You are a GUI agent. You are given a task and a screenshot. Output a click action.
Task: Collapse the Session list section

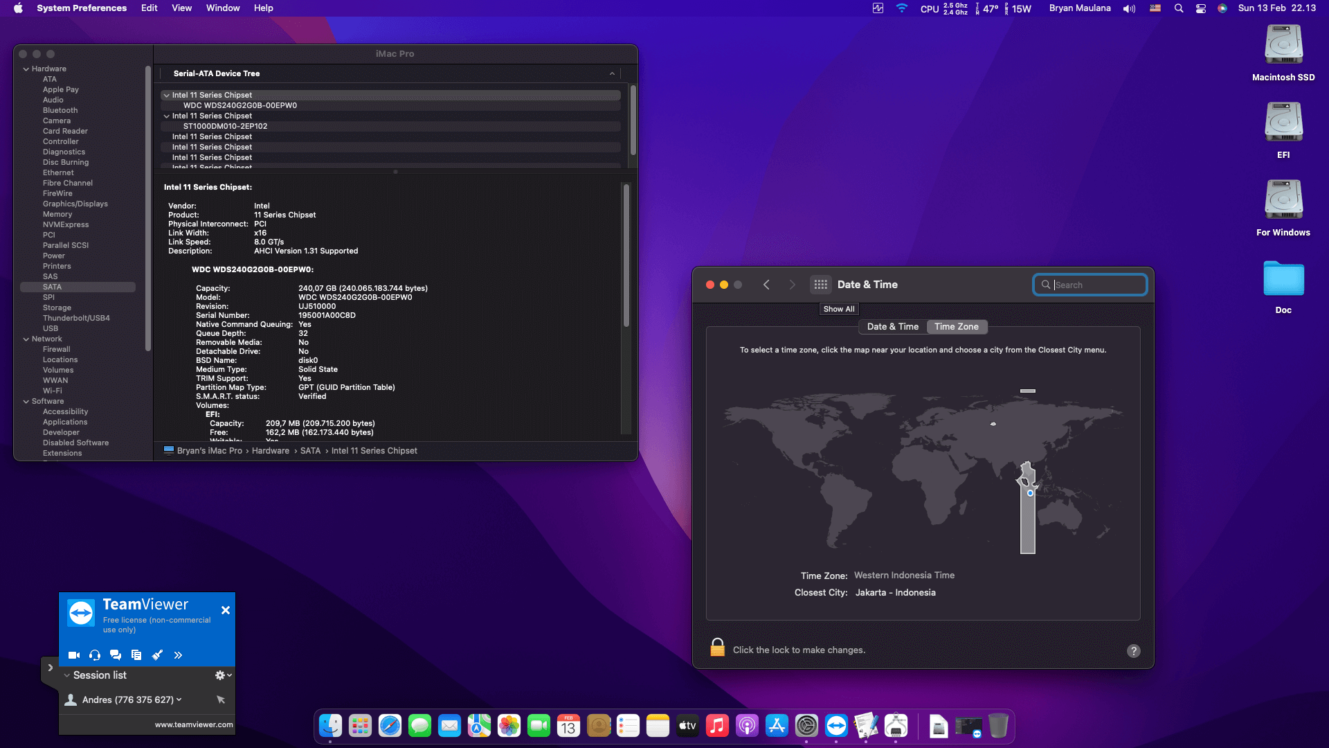[x=66, y=675]
